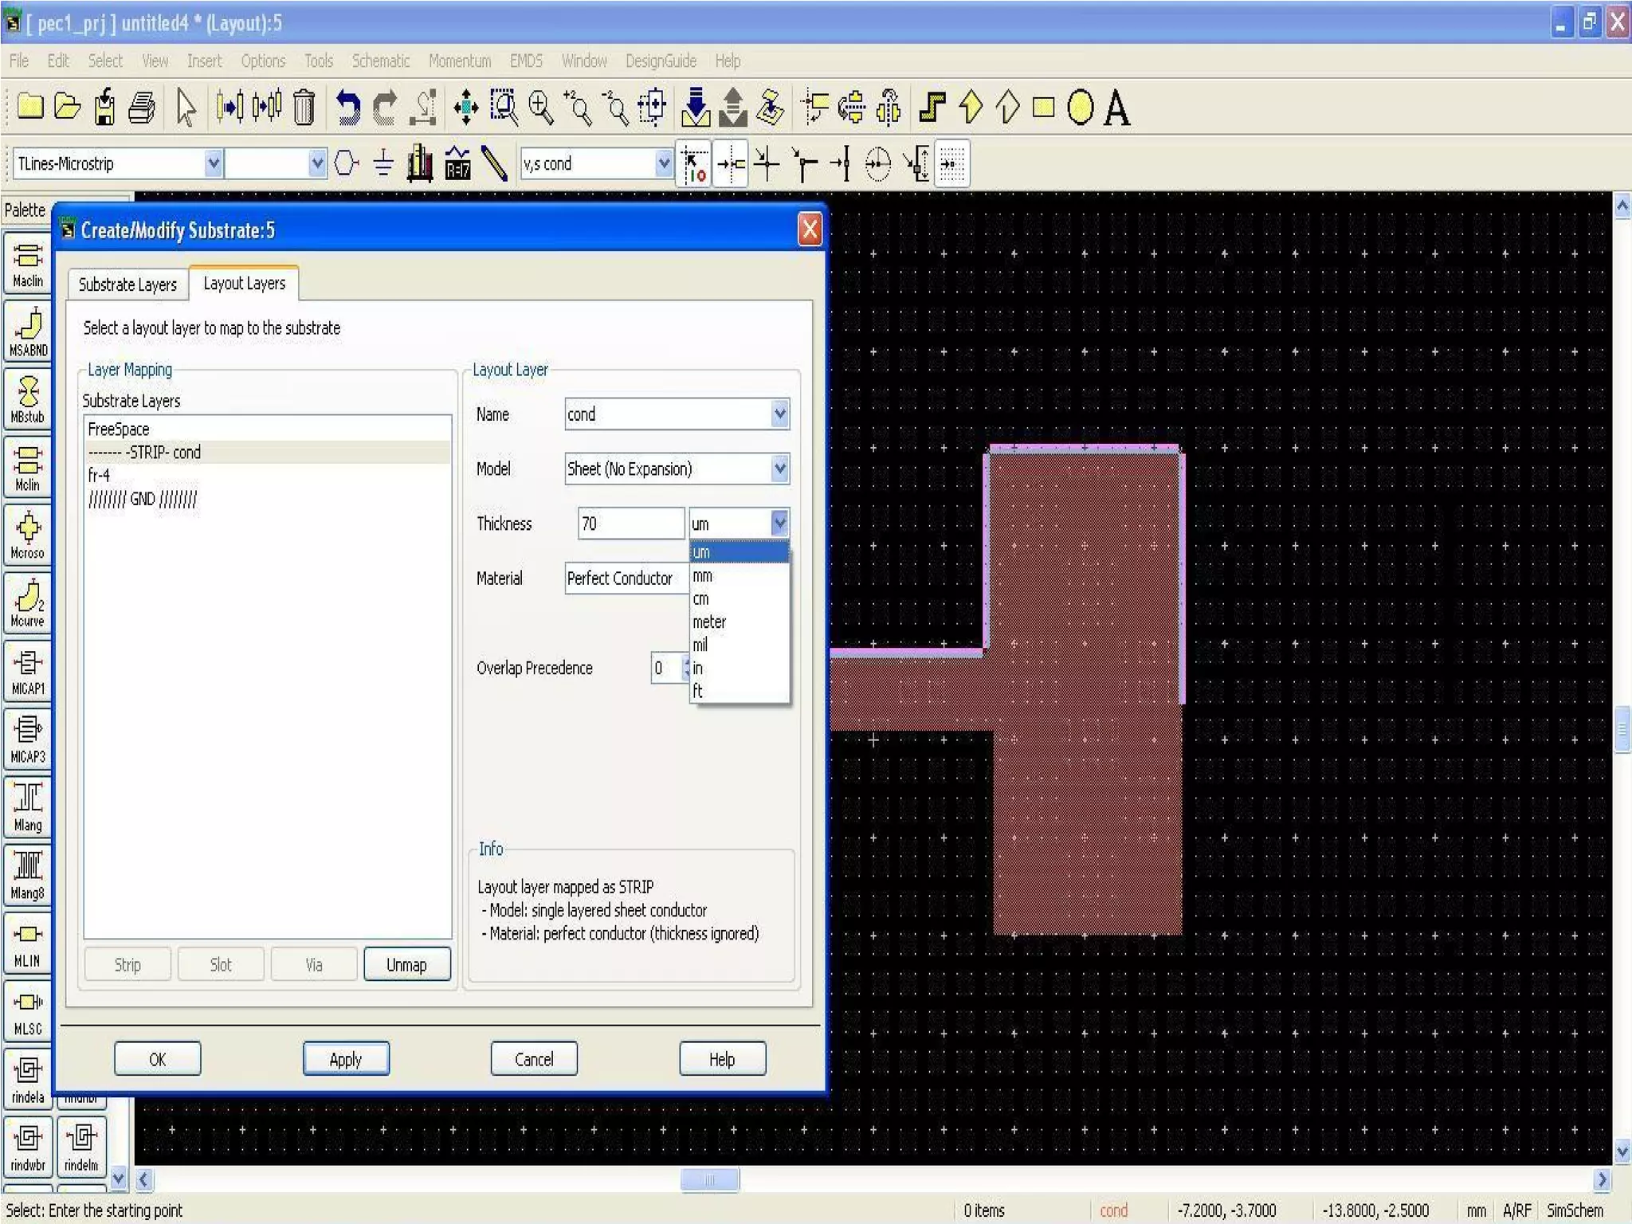The height and width of the screenshot is (1224, 1632).
Task: Switch to Substrate Layers tab
Action: (x=127, y=284)
